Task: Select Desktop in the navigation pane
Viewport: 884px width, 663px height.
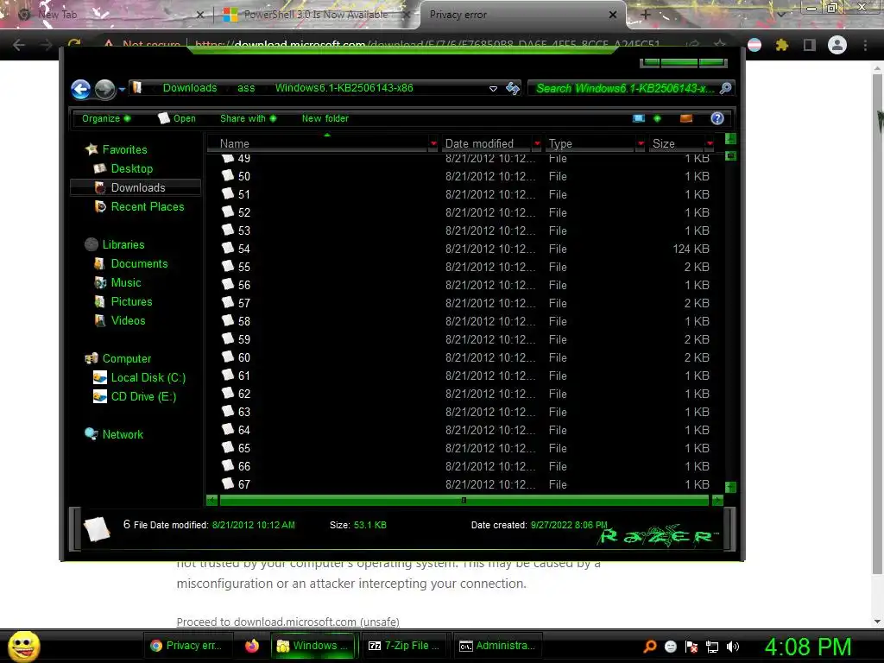Action: (x=131, y=168)
